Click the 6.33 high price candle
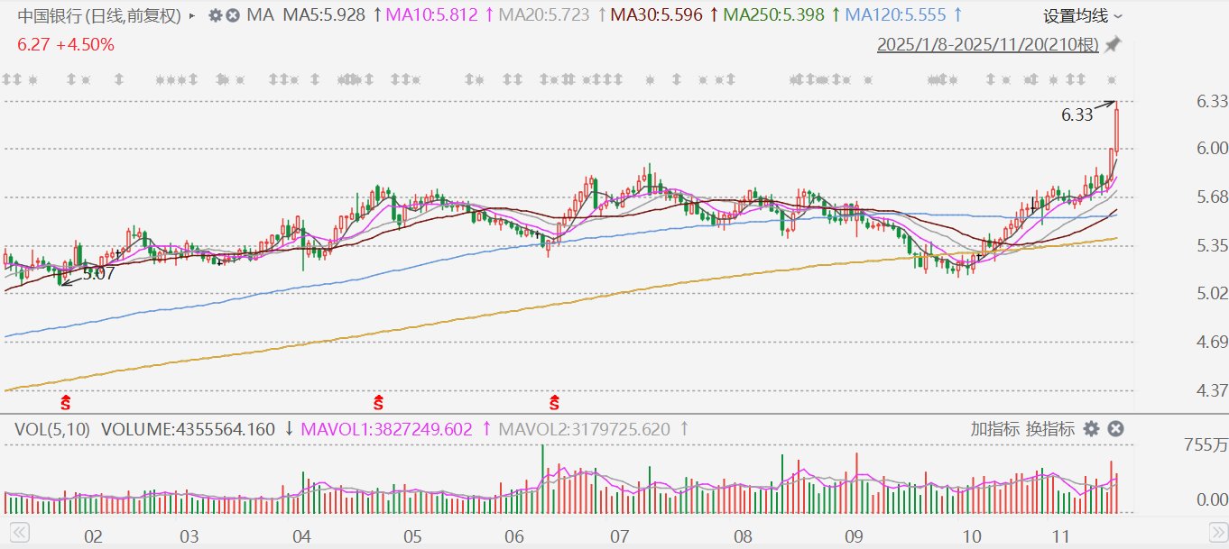 (1117, 128)
